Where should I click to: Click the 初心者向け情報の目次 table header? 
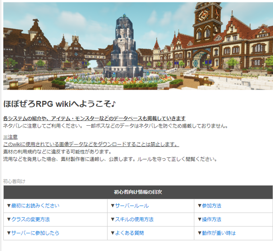point(138,192)
